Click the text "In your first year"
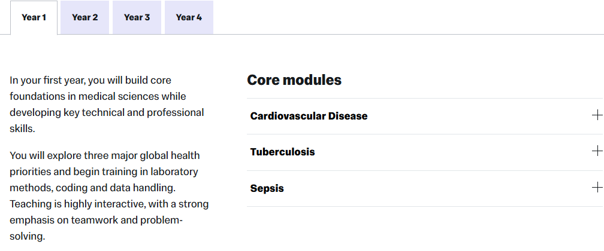Image resolution: width=604 pixels, height=251 pixels. tap(48, 80)
